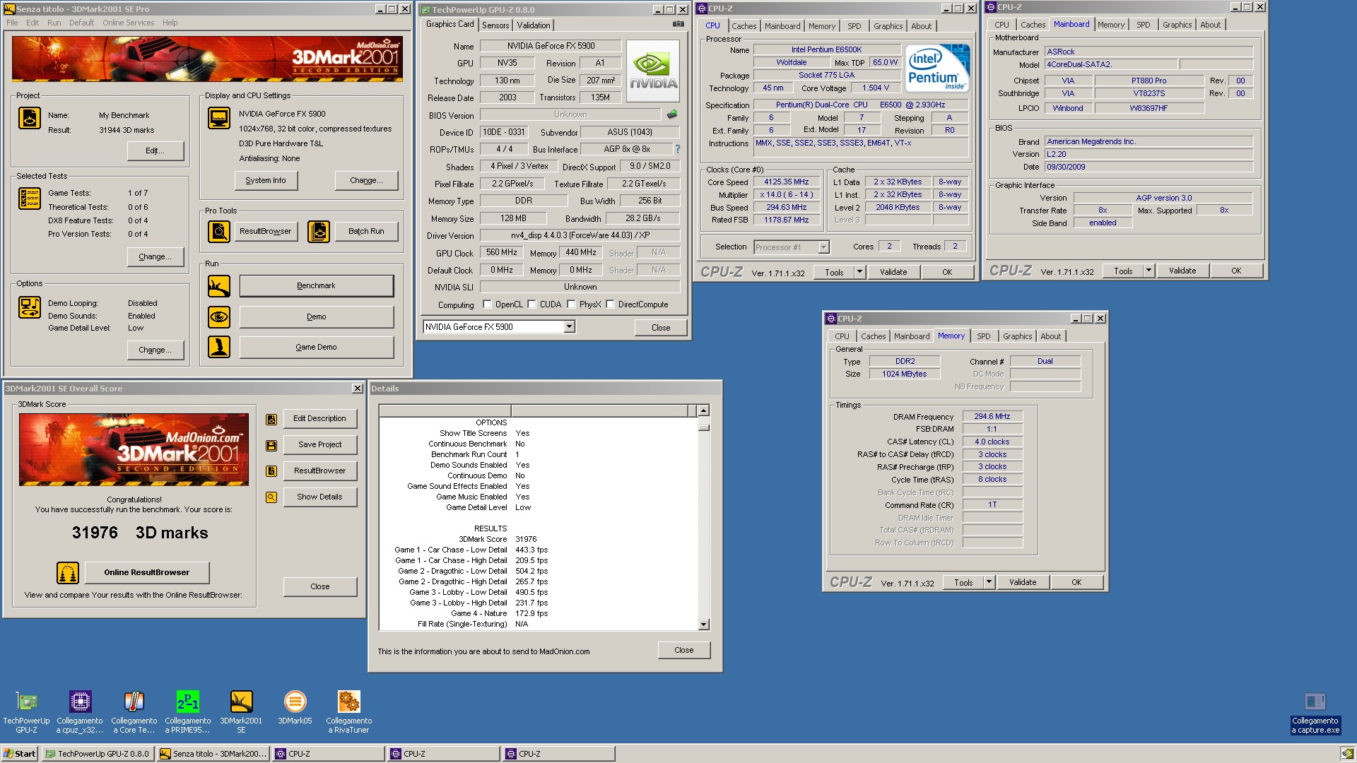Open 3DMark2001 SE desktop shortcut
Image resolution: width=1357 pixels, height=763 pixels.
[241, 711]
